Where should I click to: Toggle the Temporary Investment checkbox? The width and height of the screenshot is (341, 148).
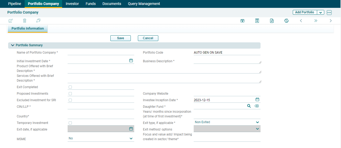tap(70, 123)
